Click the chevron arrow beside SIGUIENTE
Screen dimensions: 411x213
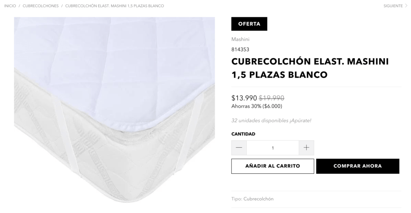(x=406, y=6)
